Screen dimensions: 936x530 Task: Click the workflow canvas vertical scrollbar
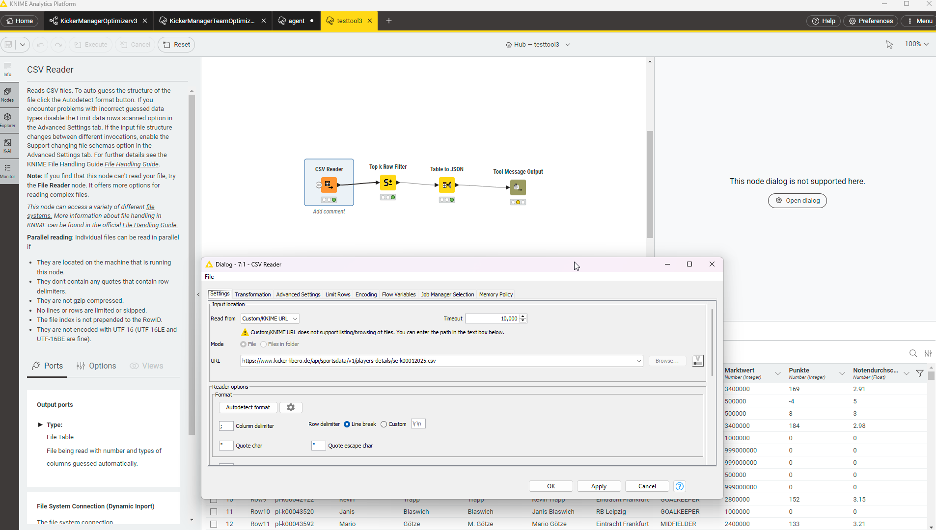point(650,184)
